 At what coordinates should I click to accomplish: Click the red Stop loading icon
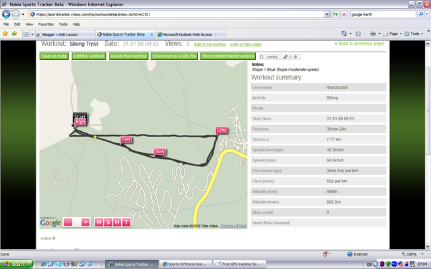[x=344, y=14]
